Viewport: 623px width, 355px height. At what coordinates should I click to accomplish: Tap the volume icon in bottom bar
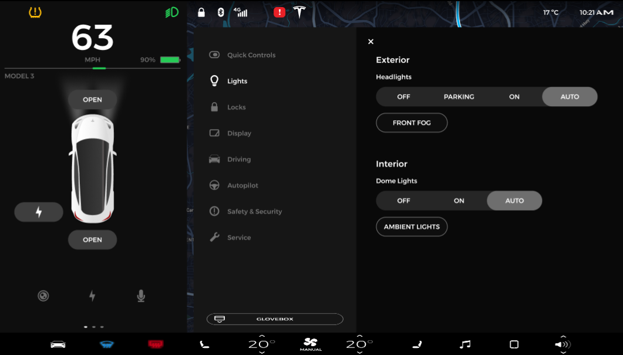tap(562, 344)
